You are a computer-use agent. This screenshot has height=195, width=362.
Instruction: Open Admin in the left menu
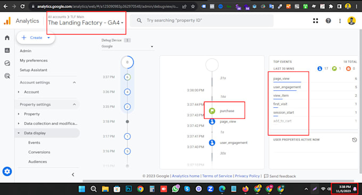pos(26,50)
